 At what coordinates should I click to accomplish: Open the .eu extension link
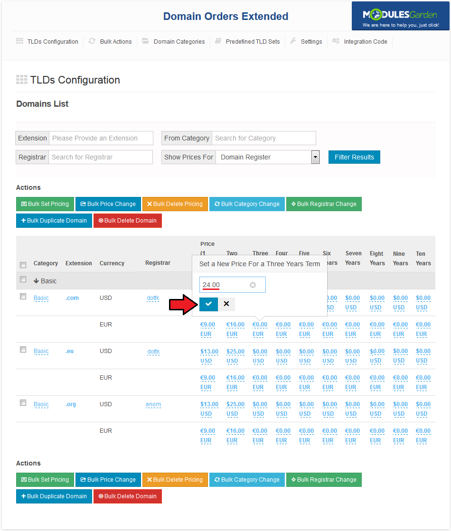pyautogui.click(x=69, y=351)
